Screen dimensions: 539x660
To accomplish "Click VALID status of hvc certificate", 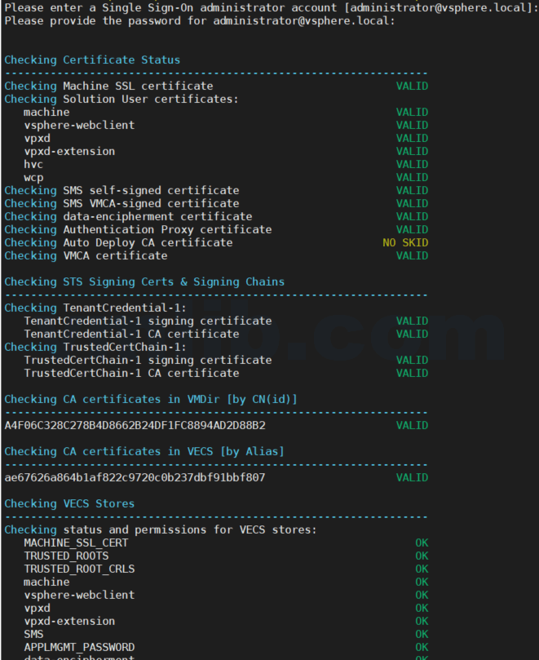I will (x=412, y=164).
